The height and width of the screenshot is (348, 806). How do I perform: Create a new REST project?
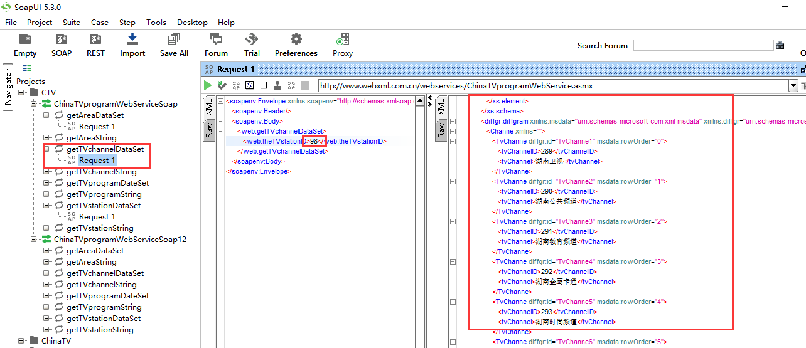tap(95, 40)
